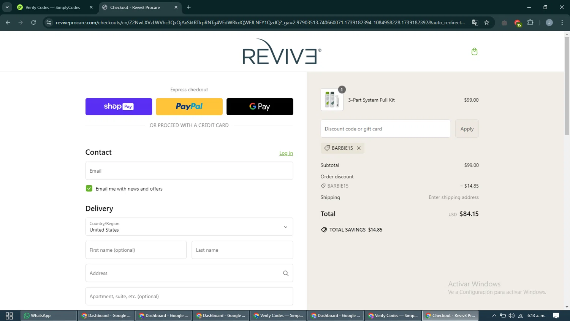This screenshot has height=321, width=570.
Task: Click the Address input field
Action: (x=189, y=273)
